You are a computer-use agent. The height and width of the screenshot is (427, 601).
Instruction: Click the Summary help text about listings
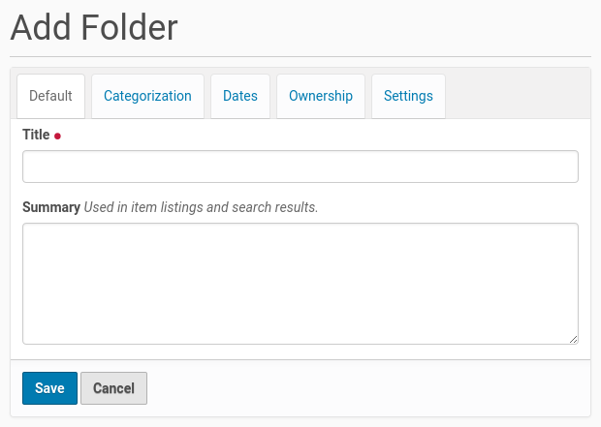201,207
